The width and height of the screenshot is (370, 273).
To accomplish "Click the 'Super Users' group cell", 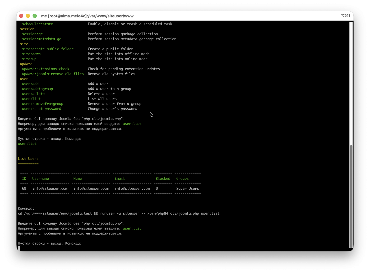I will coord(188,189).
